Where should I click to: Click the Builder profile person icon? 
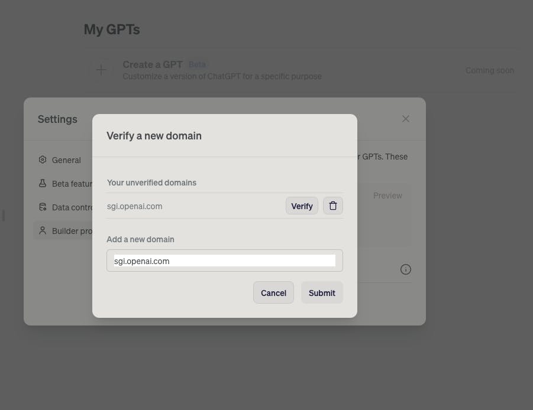click(43, 230)
